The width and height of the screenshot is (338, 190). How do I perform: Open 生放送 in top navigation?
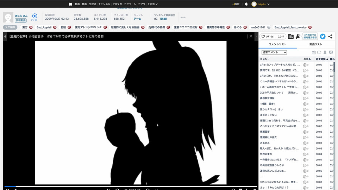(93, 4)
